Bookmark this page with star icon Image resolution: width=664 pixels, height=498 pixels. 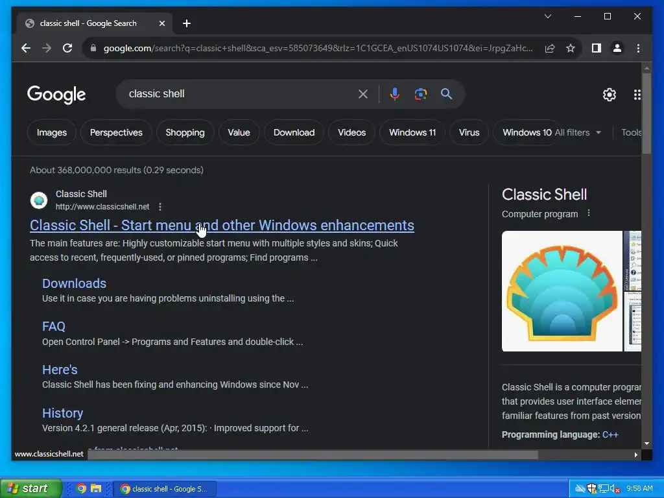[x=571, y=48]
